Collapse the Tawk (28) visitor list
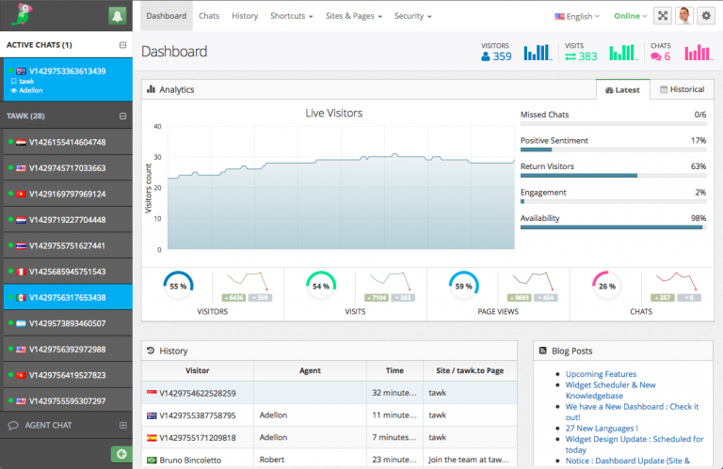The image size is (723, 469). pyautogui.click(x=122, y=117)
